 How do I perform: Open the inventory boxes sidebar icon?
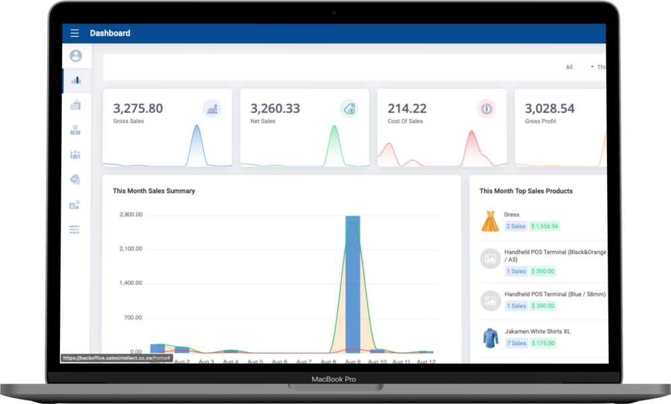pyautogui.click(x=75, y=130)
